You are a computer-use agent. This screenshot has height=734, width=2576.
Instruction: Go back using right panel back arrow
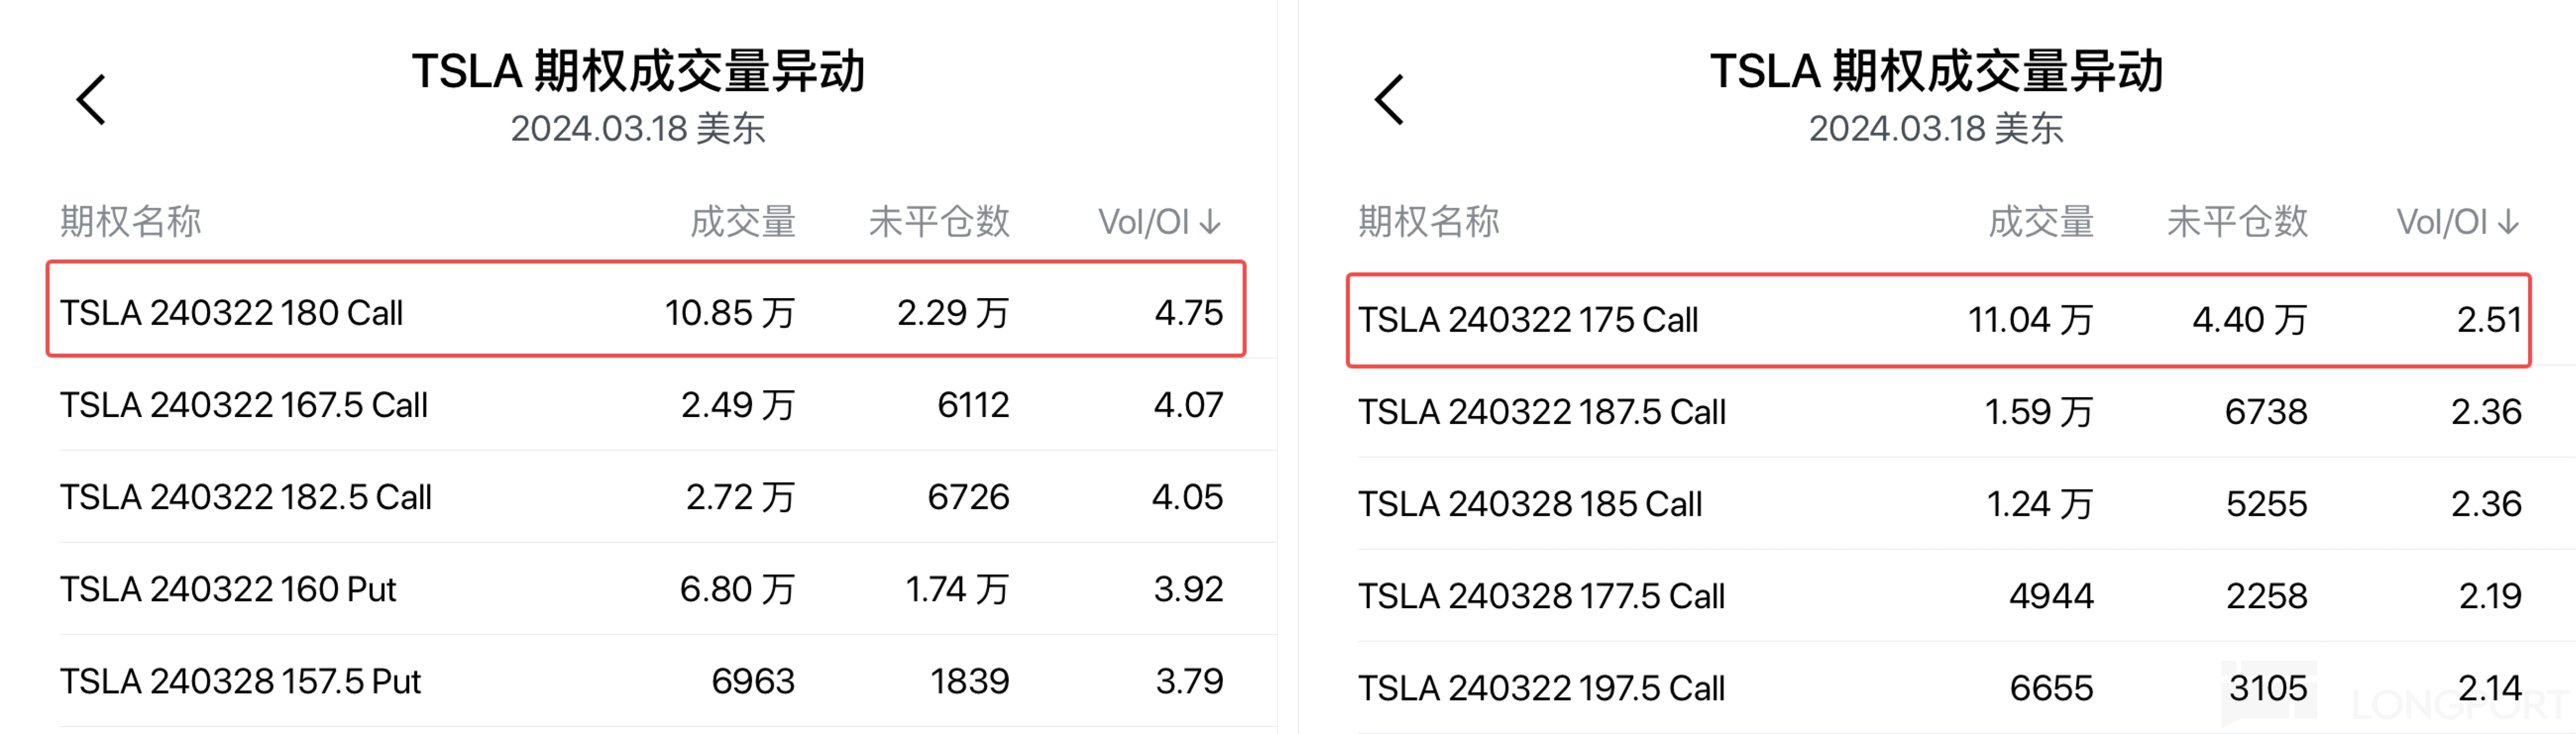point(1390,100)
